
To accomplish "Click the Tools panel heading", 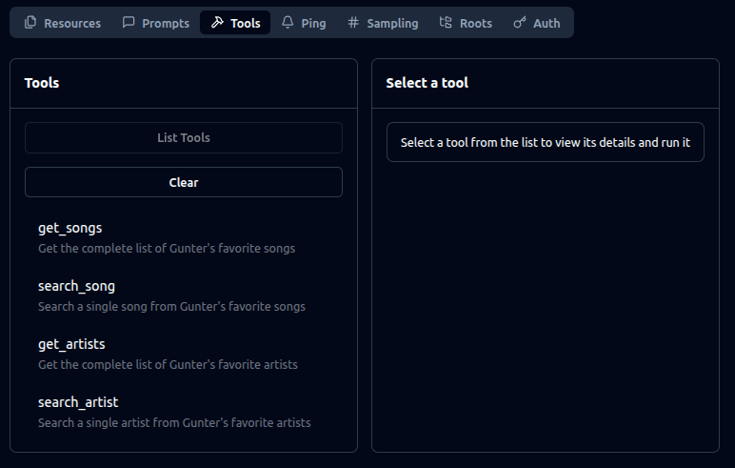I will click(42, 83).
